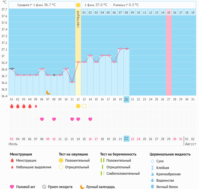Image resolution: width=199 pixels, height=189 pixels.
Task: Click the red menstruation drop on cycle day 01
Action: 12,106
